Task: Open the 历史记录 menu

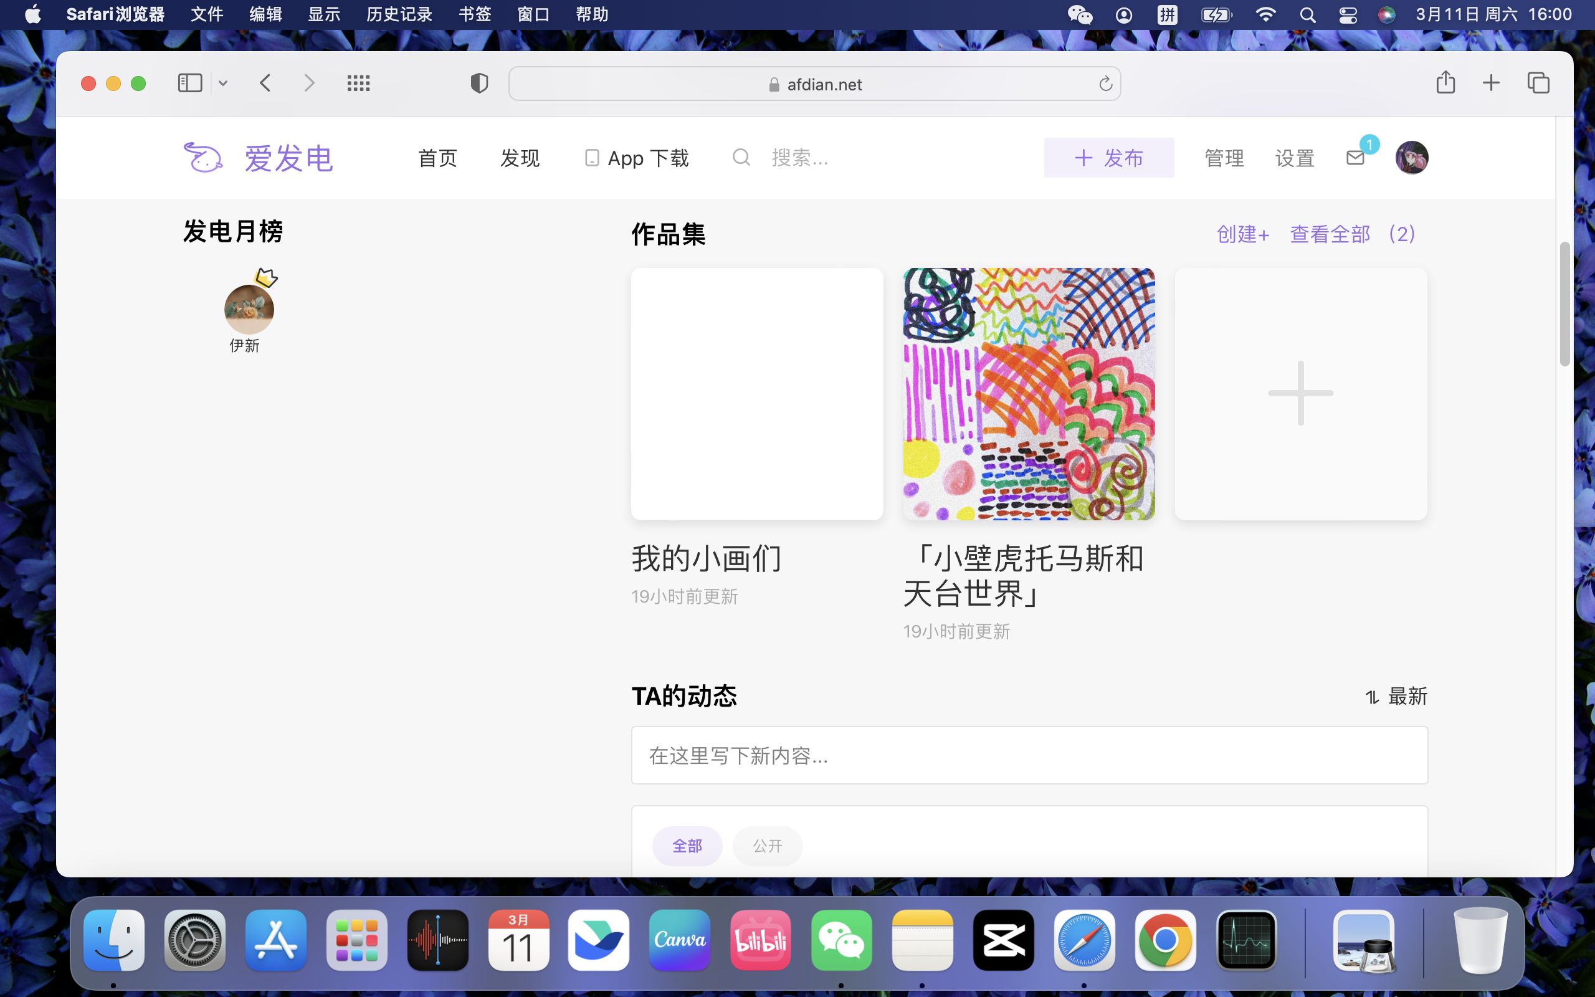Action: [399, 14]
